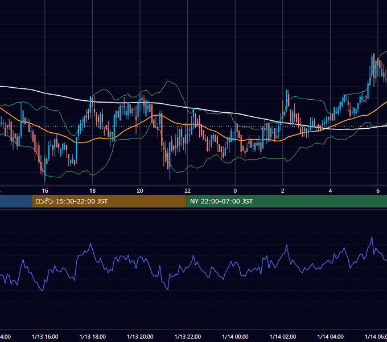
Task: Click the blue session bar before ロンドン
Action: pyautogui.click(x=16, y=201)
